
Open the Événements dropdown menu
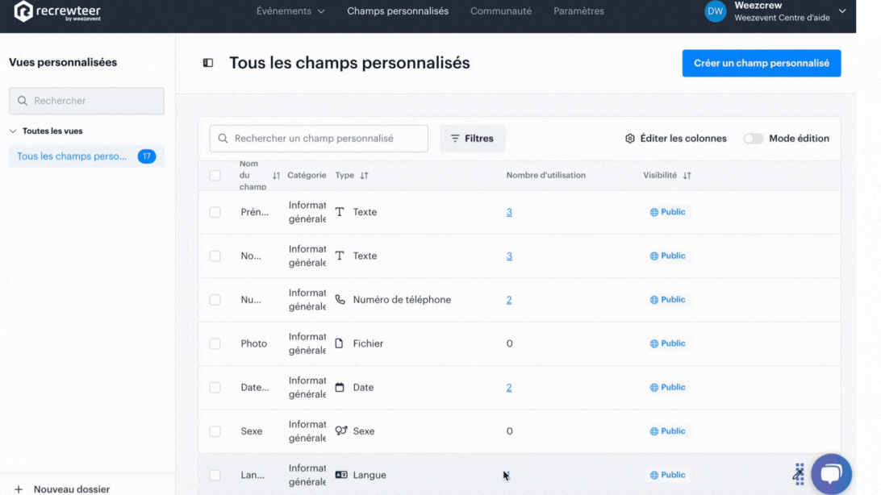pyautogui.click(x=290, y=11)
